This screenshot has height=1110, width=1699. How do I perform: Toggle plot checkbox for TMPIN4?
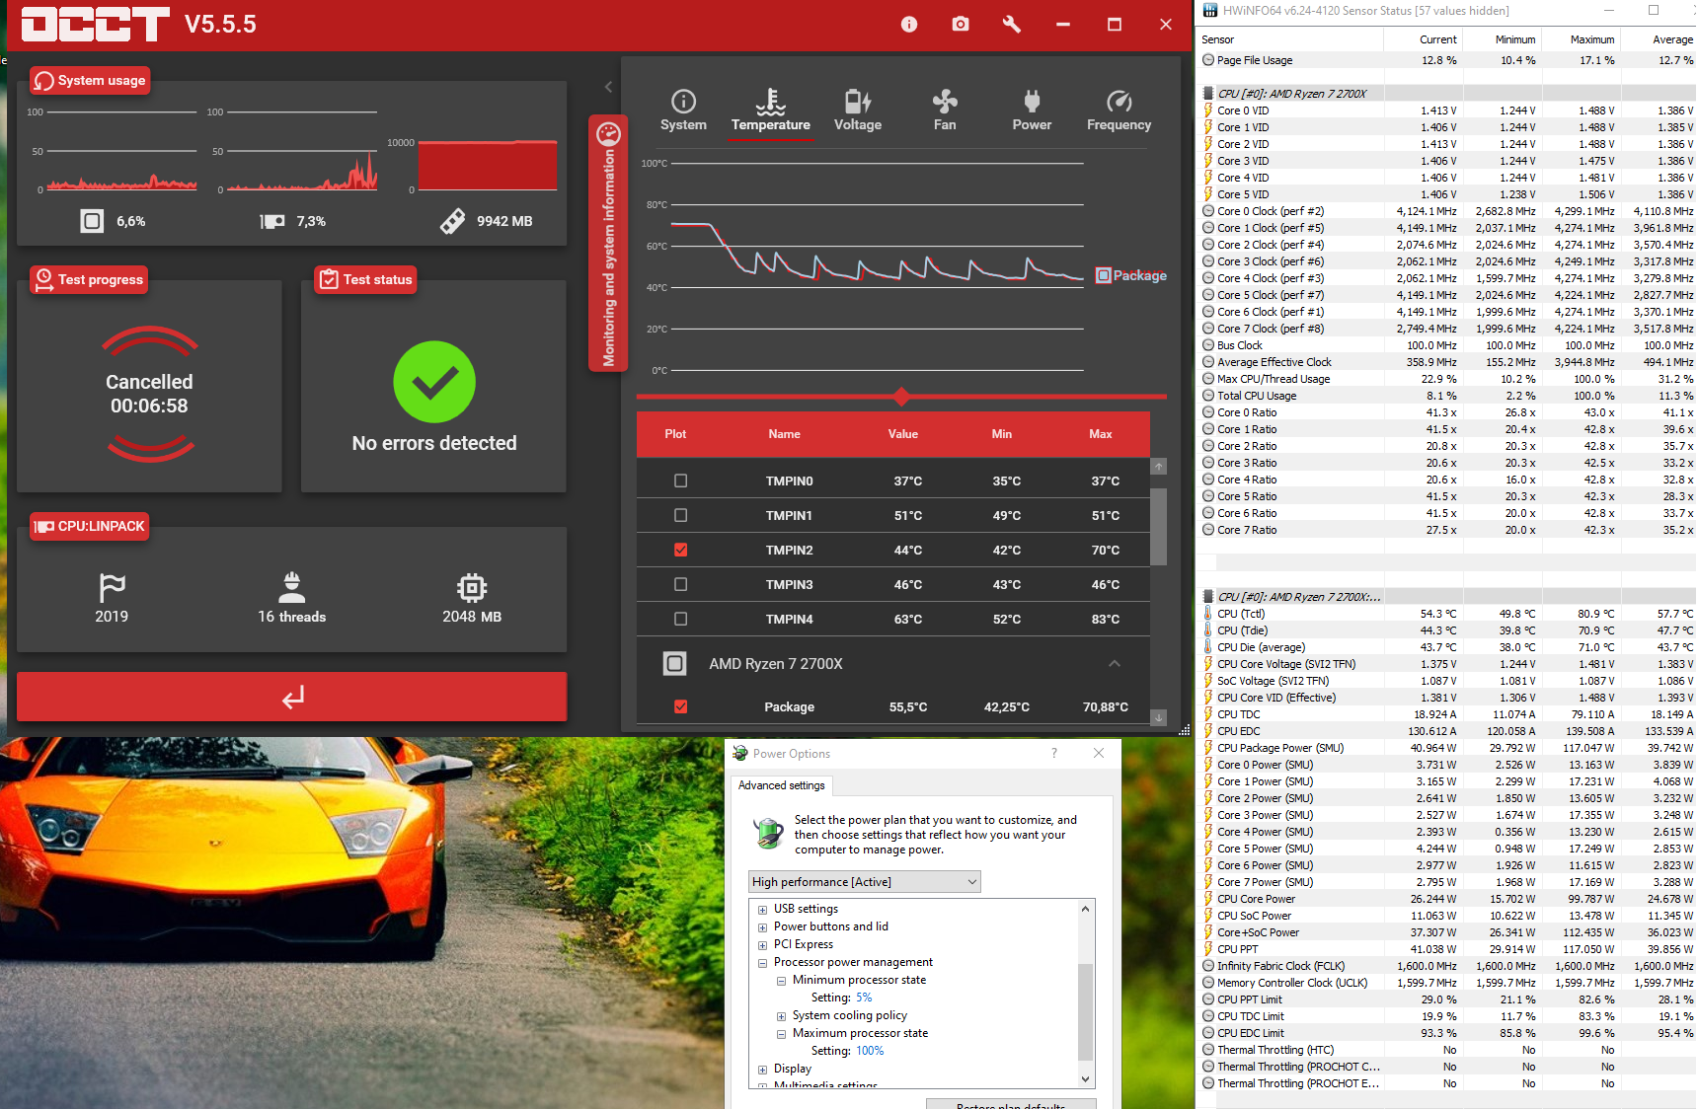coord(680,619)
